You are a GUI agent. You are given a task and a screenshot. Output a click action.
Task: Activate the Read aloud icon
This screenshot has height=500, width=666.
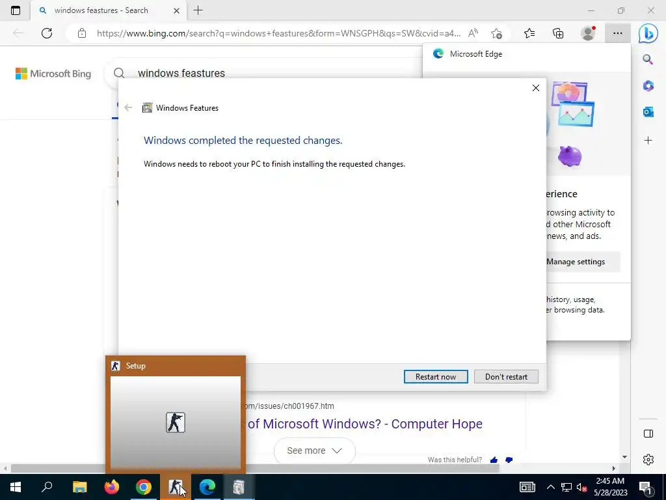473,33
